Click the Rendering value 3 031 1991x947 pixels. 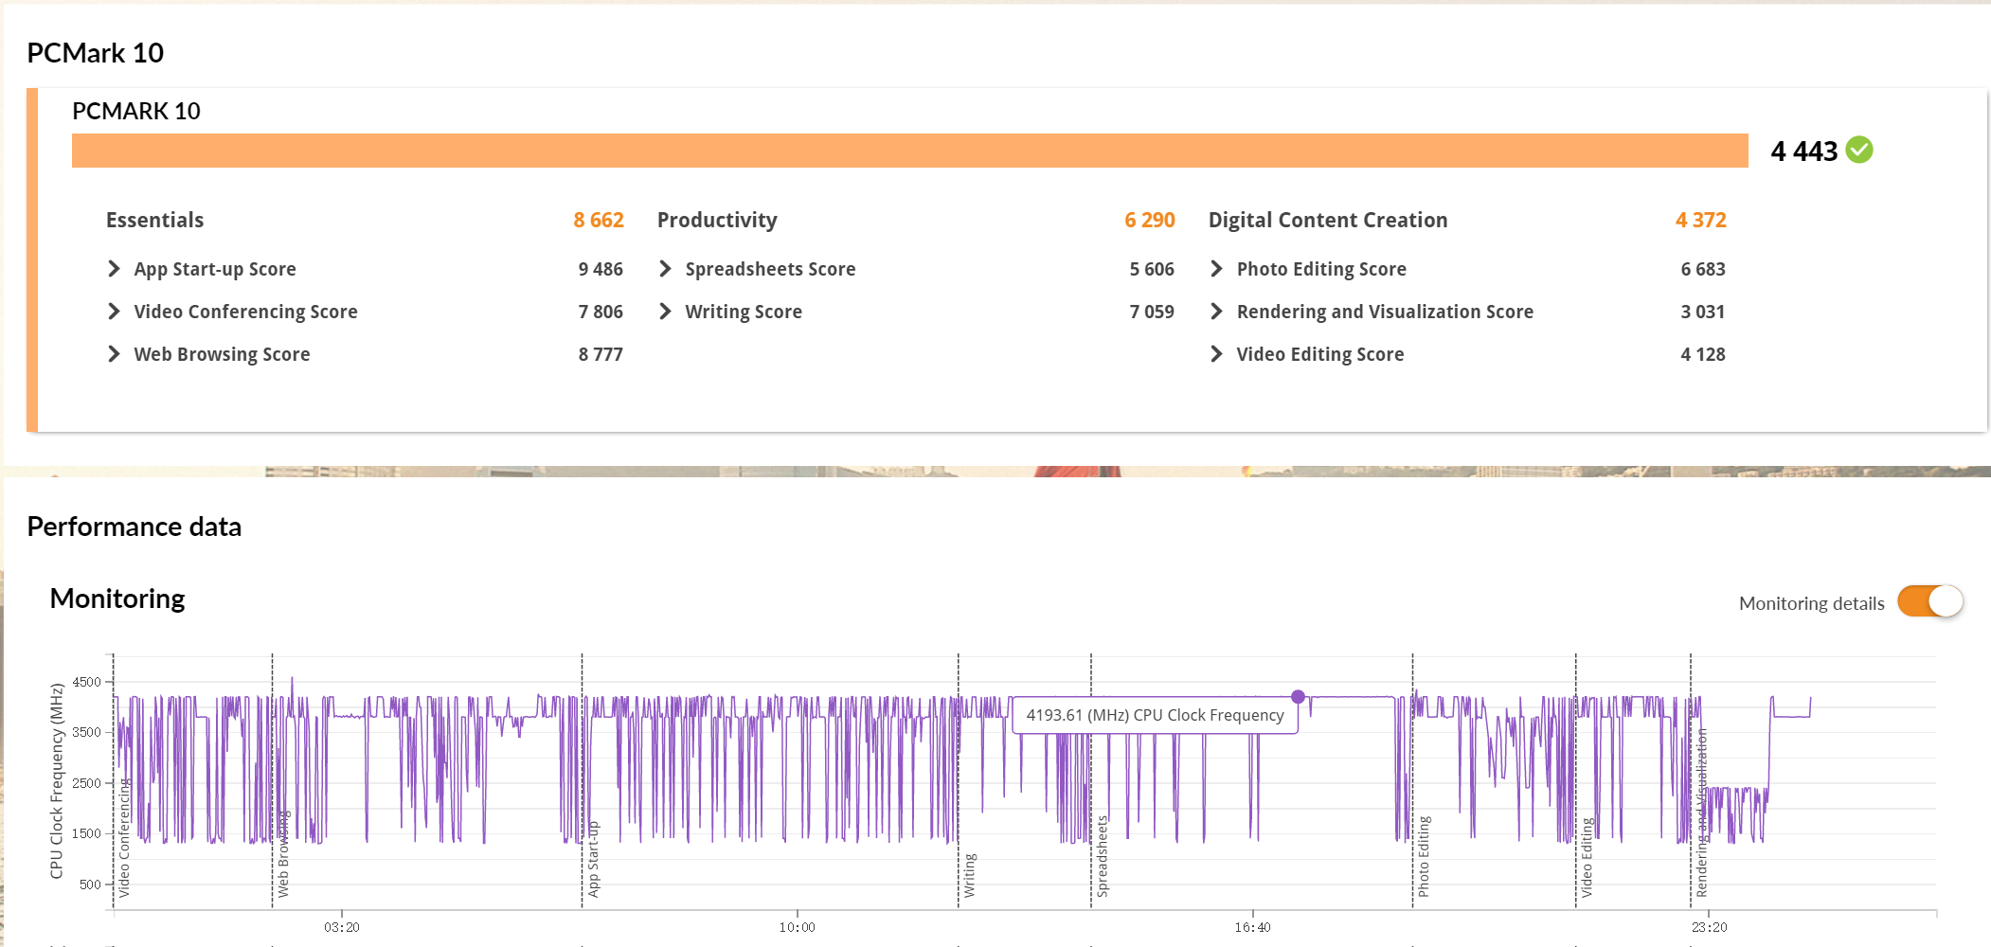[x=1703, y=312]
